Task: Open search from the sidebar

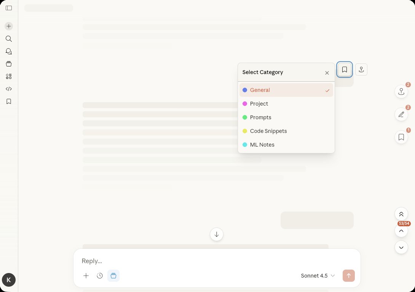Action: coord(9,39)
